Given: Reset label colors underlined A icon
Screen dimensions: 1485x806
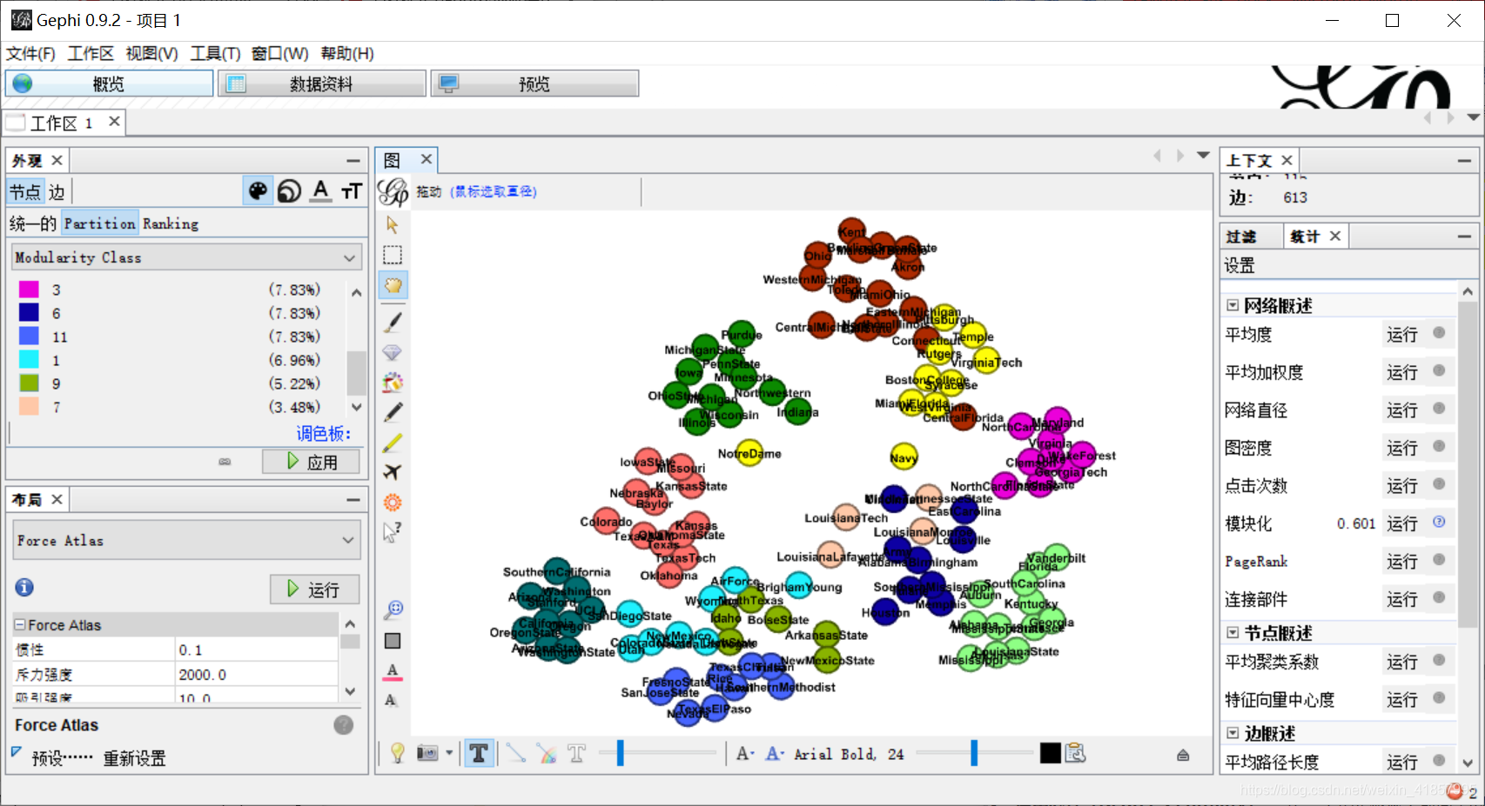Looking at the screenshot, I should pyautogui.click(x=393, y=671).
